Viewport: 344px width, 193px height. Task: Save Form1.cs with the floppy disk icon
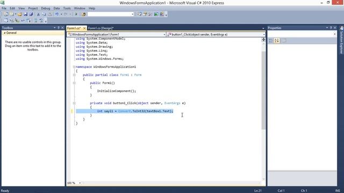coord(26,14)
